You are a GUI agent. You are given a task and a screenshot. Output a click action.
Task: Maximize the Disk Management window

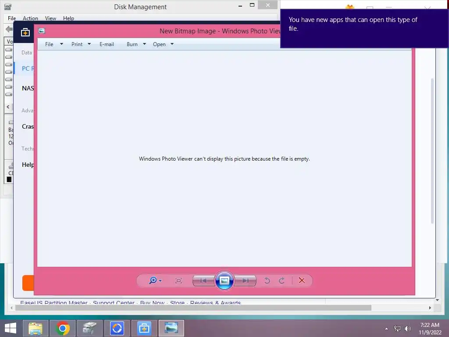pos(252,5)
